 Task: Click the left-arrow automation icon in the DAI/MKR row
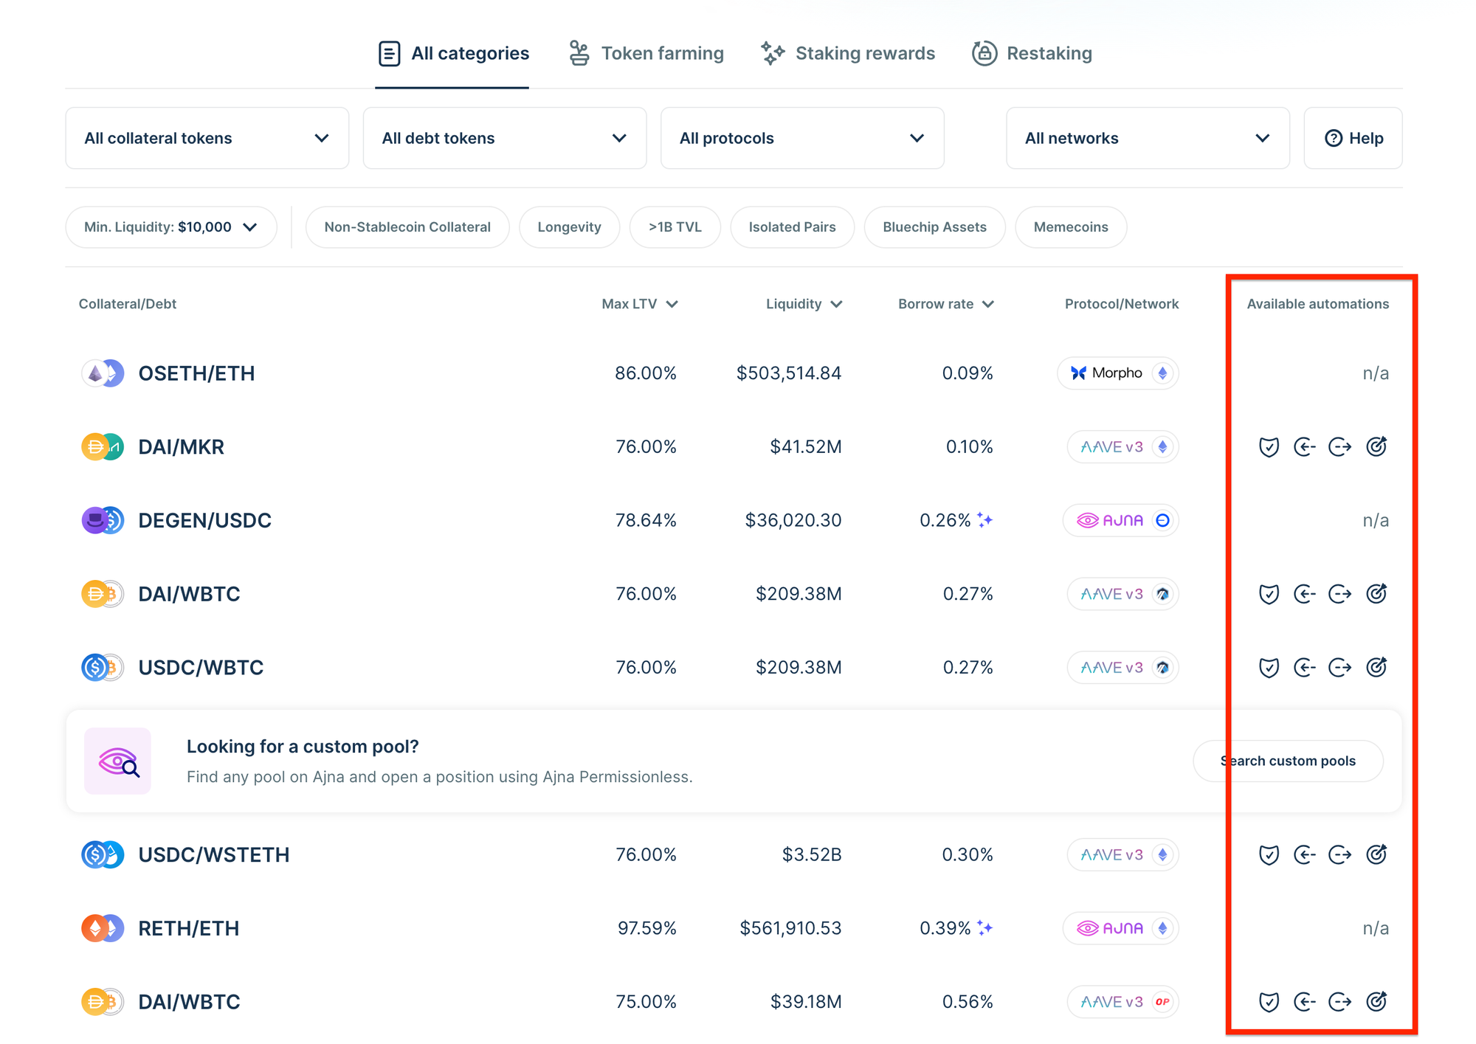point(1304,447)
